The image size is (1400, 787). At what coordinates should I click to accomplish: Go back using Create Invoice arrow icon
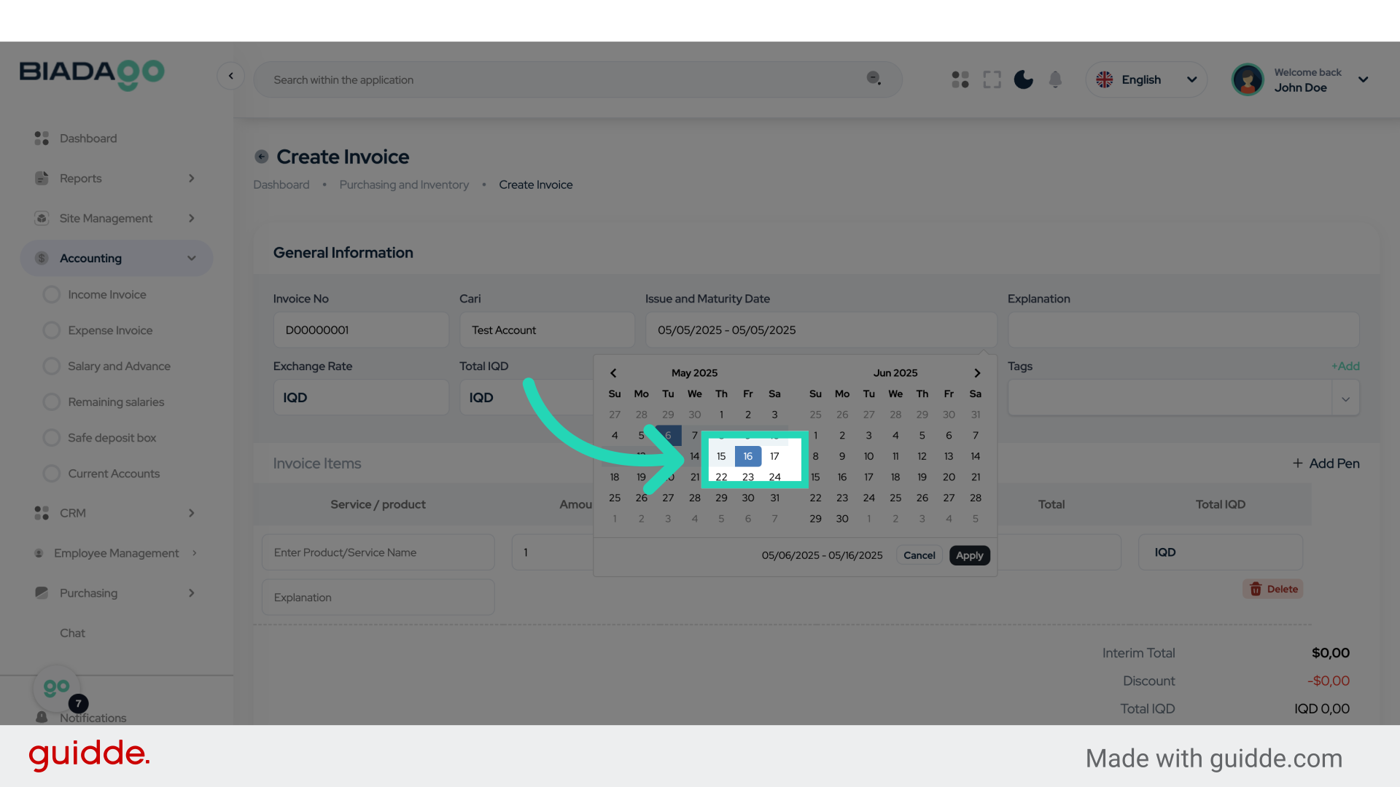click(261, 157)
